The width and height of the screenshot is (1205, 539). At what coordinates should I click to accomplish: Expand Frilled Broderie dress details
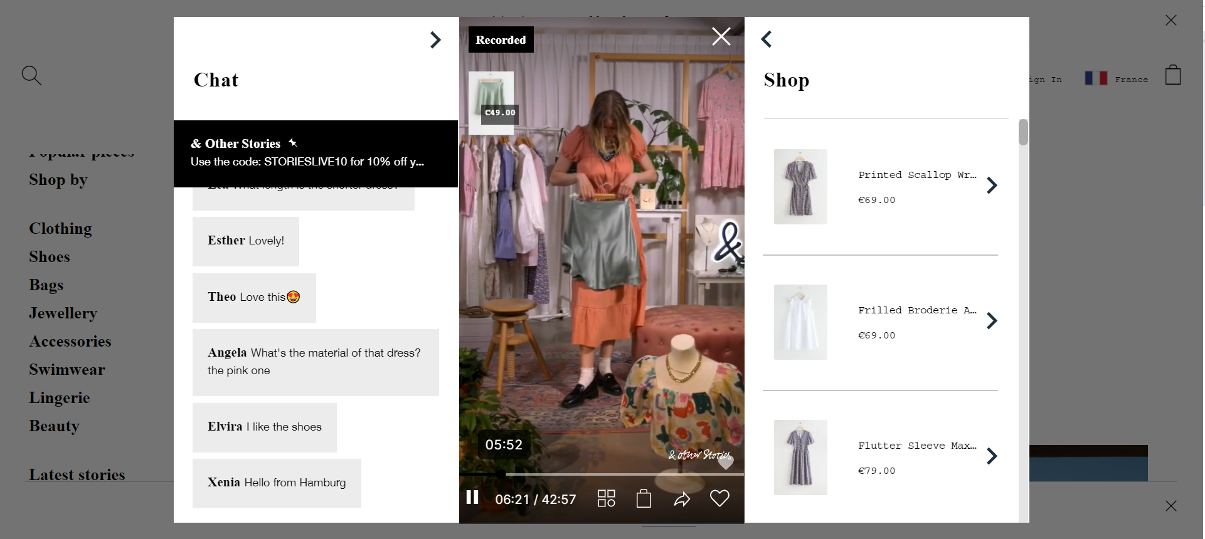(x=992, y=321)
